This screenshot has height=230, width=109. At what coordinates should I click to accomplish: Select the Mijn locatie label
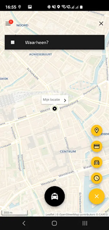51,100
